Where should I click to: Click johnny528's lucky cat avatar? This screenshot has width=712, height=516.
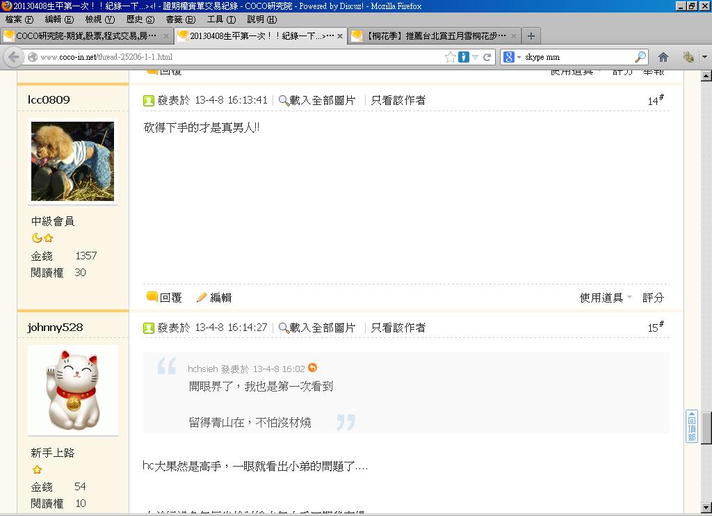click(x=72, y=389)
